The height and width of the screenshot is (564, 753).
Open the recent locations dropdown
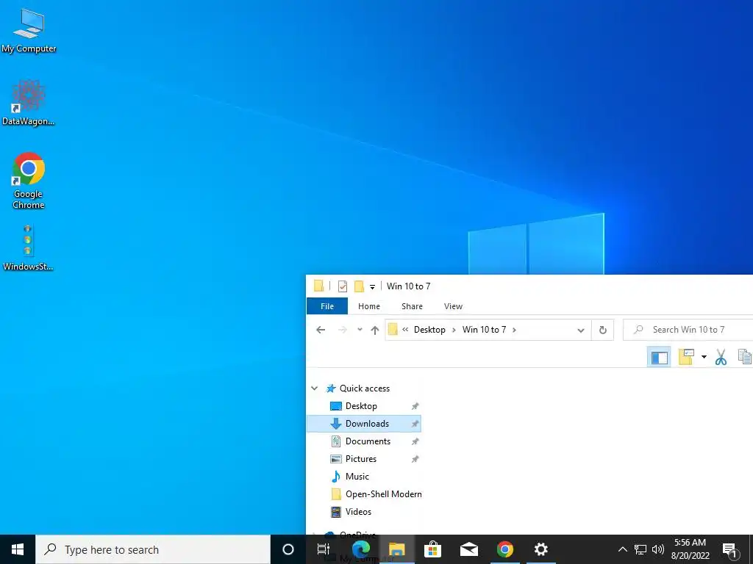360,330
